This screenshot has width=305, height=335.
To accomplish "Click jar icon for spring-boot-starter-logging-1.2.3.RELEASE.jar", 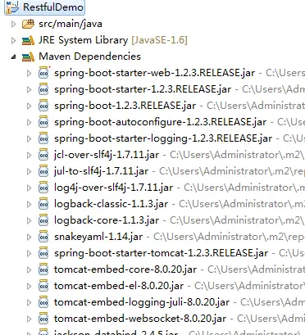I will (43, 138).
